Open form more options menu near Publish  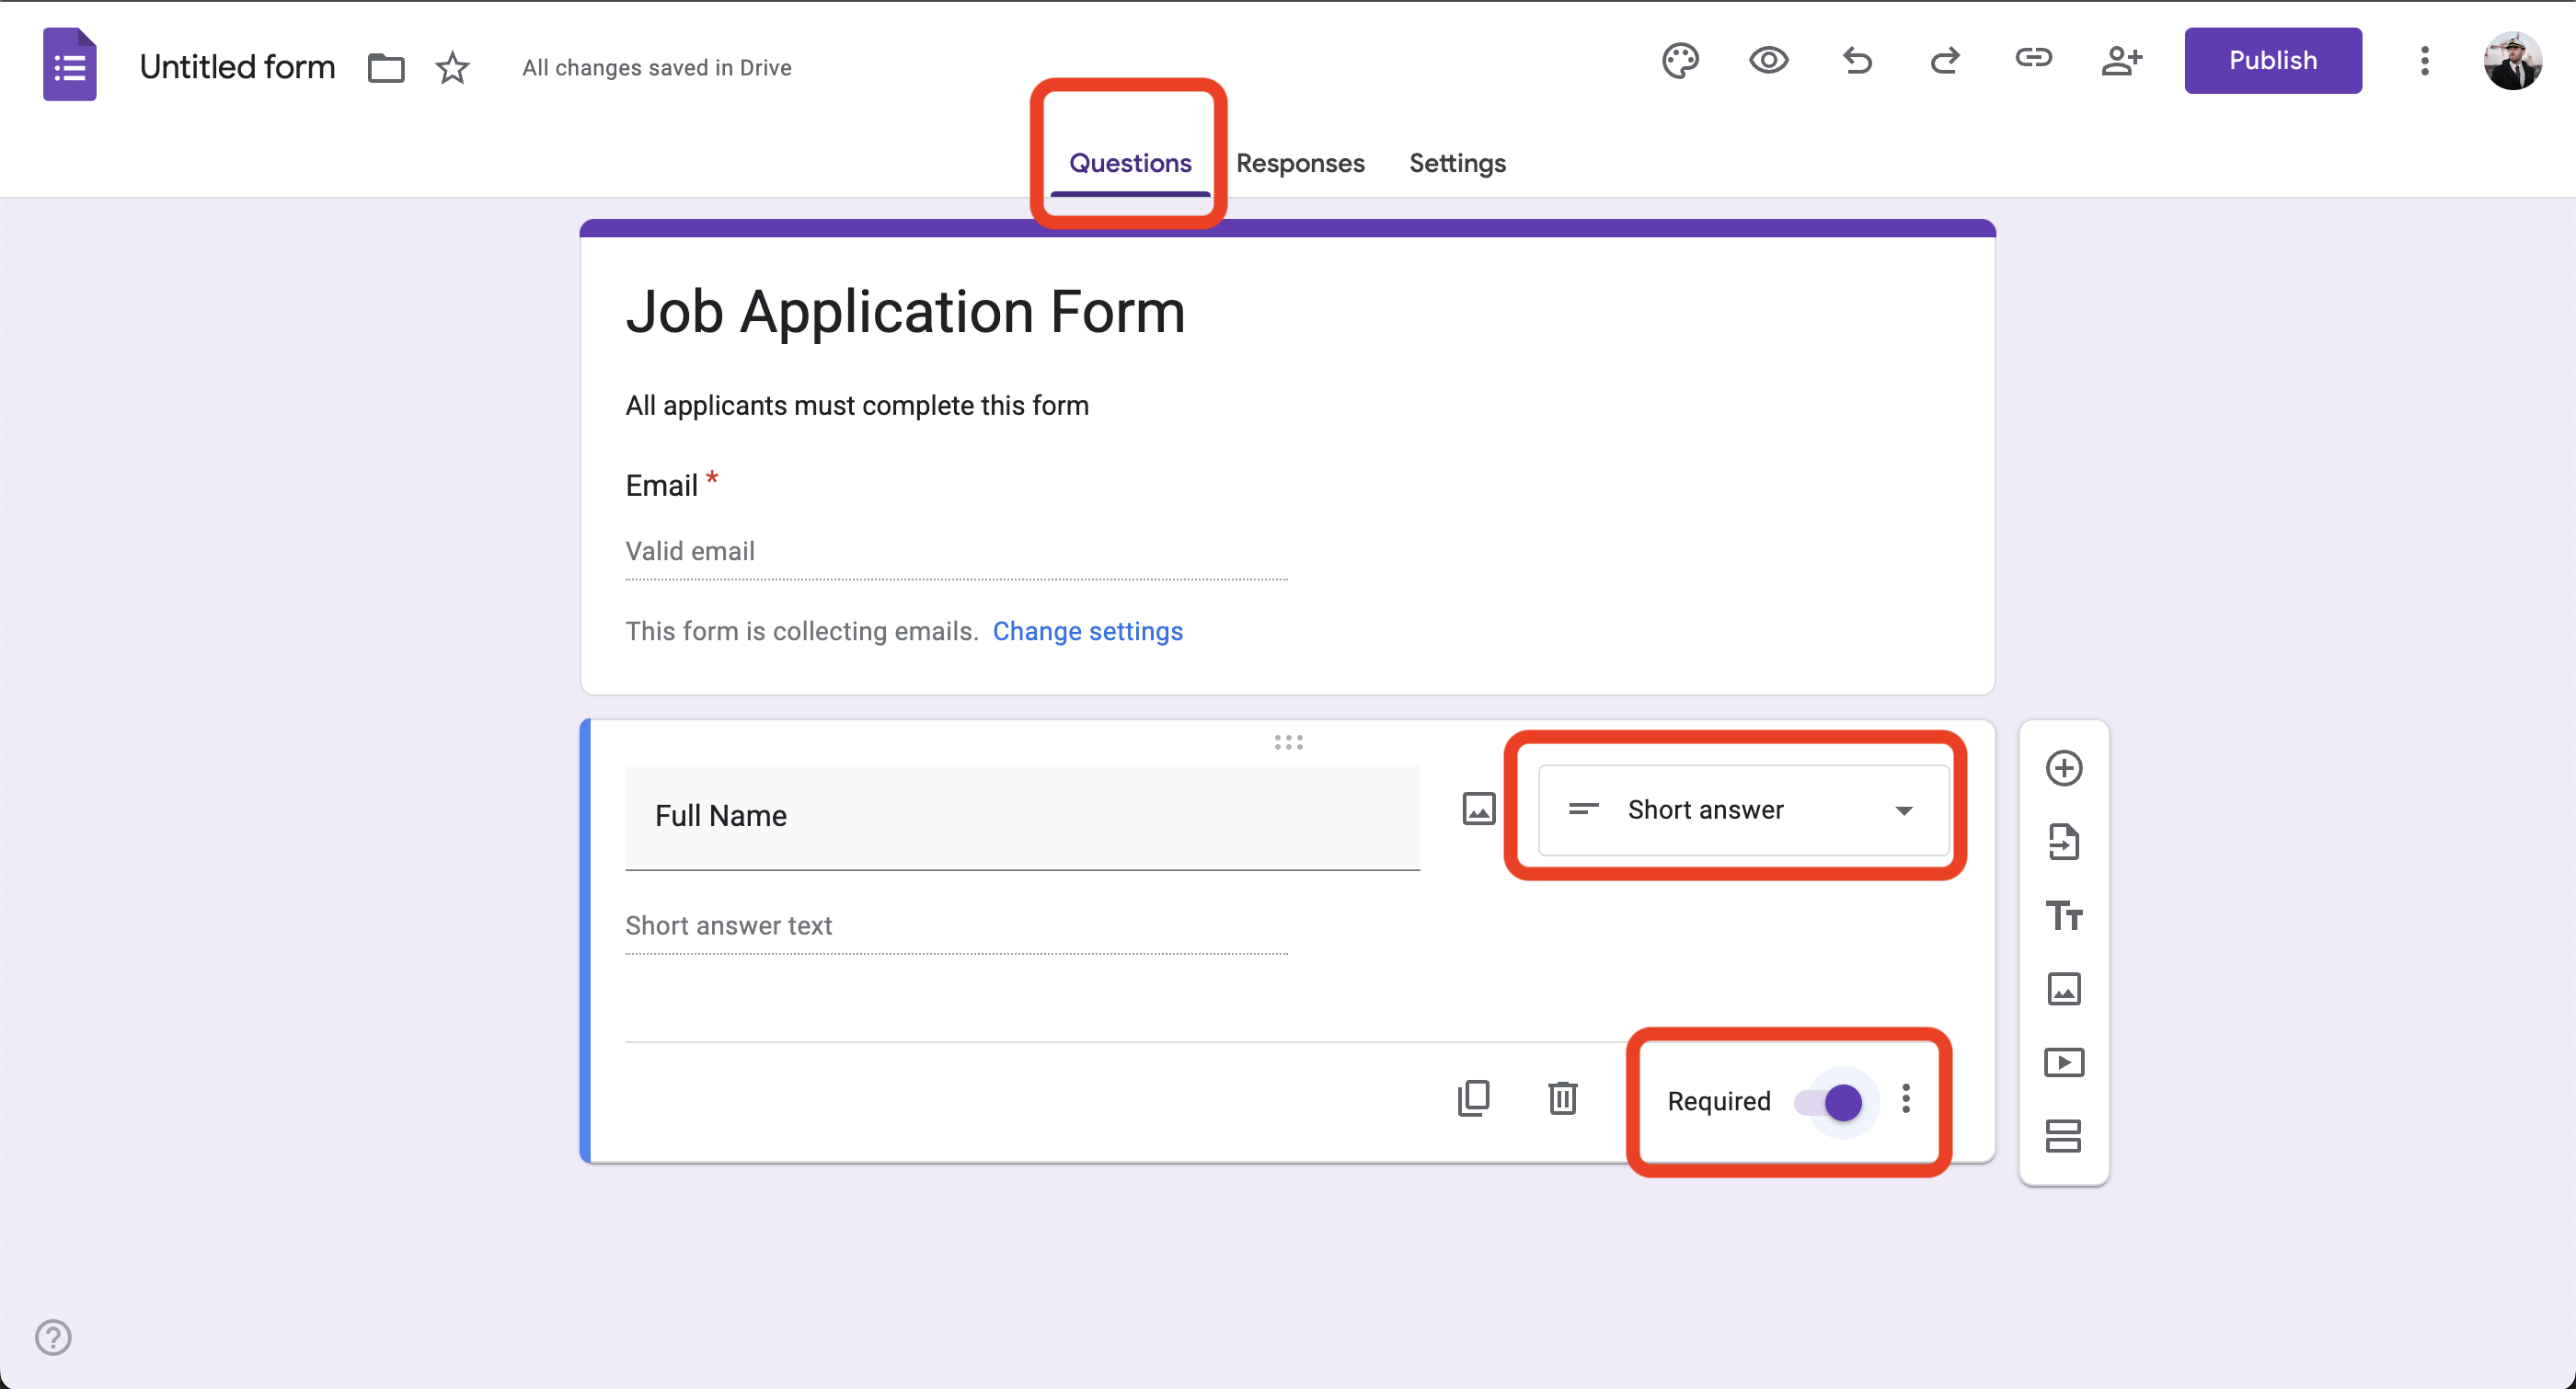pyautogui.click(x=2424, y=61)
